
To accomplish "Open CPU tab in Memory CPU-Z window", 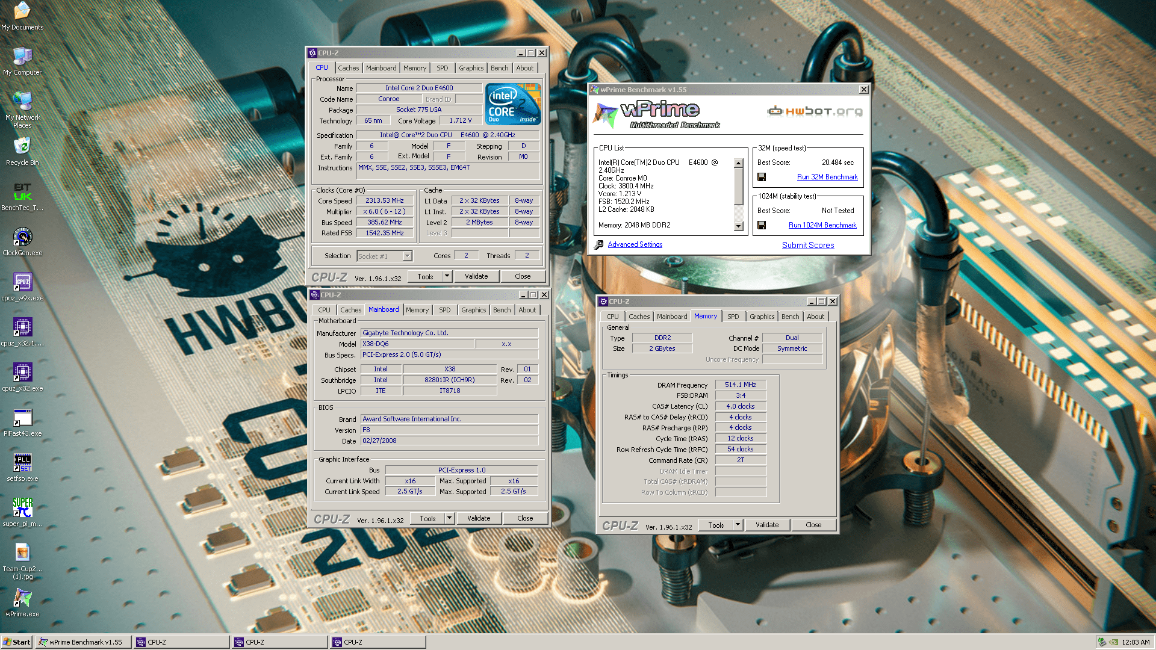I will point(612,317).
